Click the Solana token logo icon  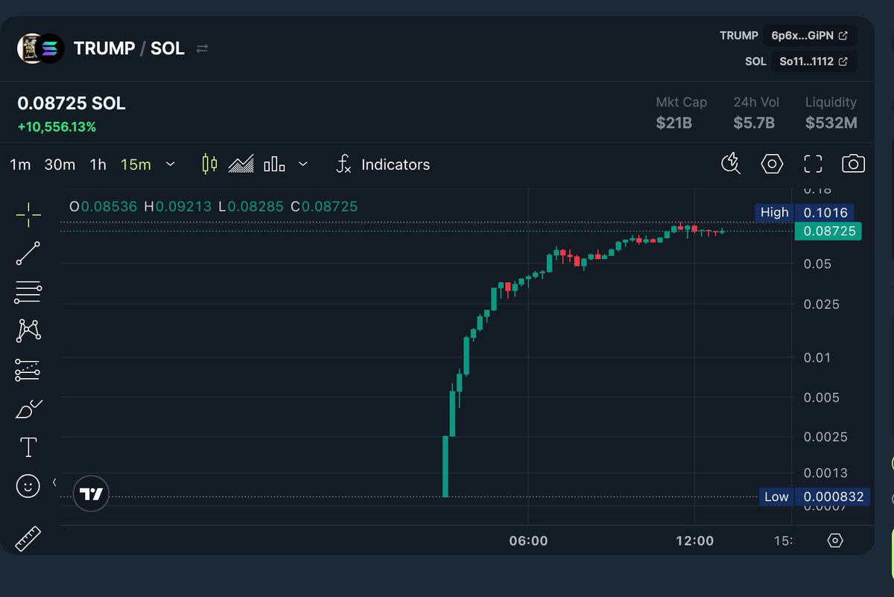point(51,48)
